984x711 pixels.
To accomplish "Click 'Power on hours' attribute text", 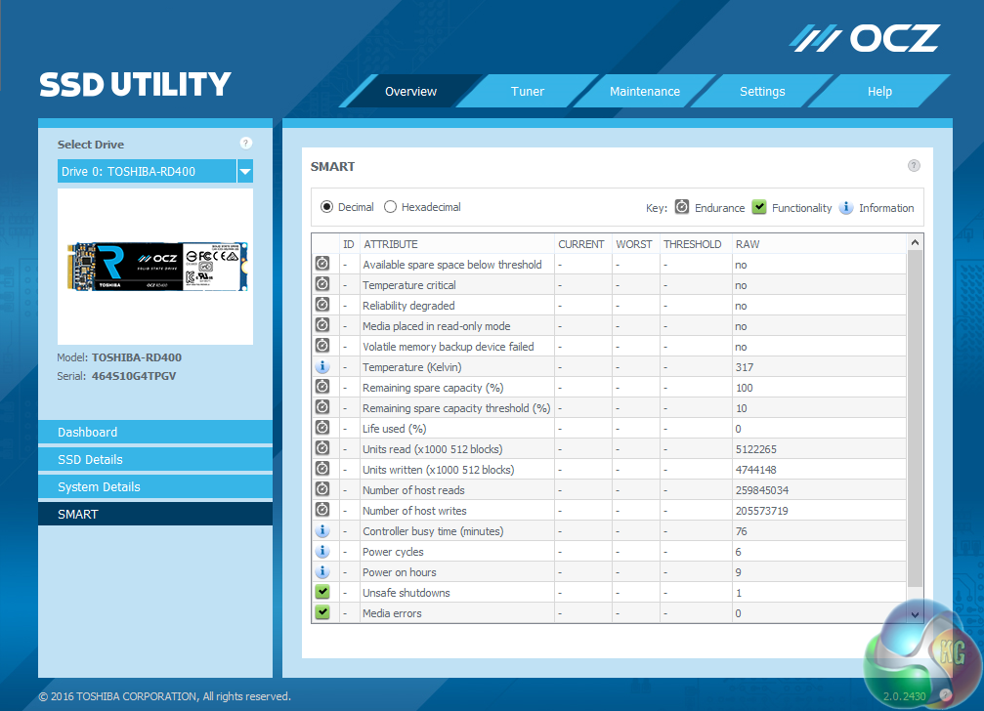I will pyautogui.click(x=399, y=571).
